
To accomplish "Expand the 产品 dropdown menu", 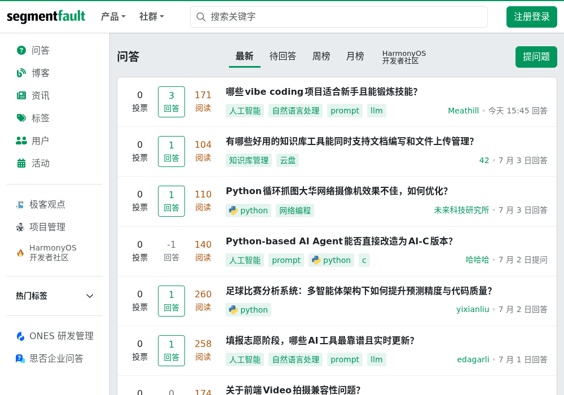I will 113,16.
